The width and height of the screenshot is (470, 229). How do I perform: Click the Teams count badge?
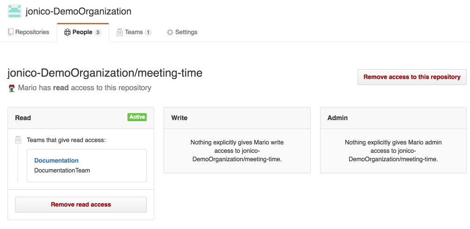[148, 32]
